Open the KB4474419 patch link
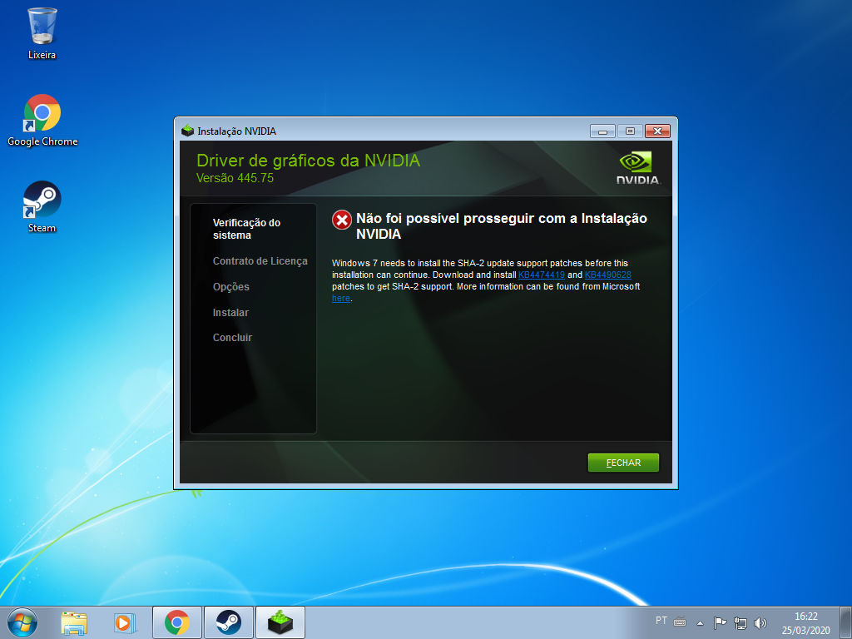Screen dimensions: 852x639 pyautogui.click(x=541, y=275)
